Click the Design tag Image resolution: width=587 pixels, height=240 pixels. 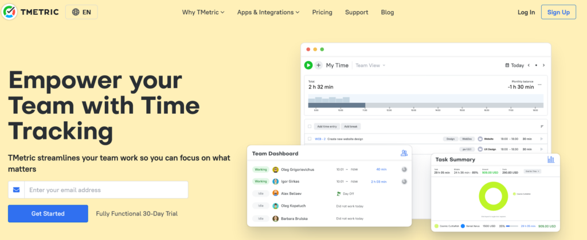(451, 139)
